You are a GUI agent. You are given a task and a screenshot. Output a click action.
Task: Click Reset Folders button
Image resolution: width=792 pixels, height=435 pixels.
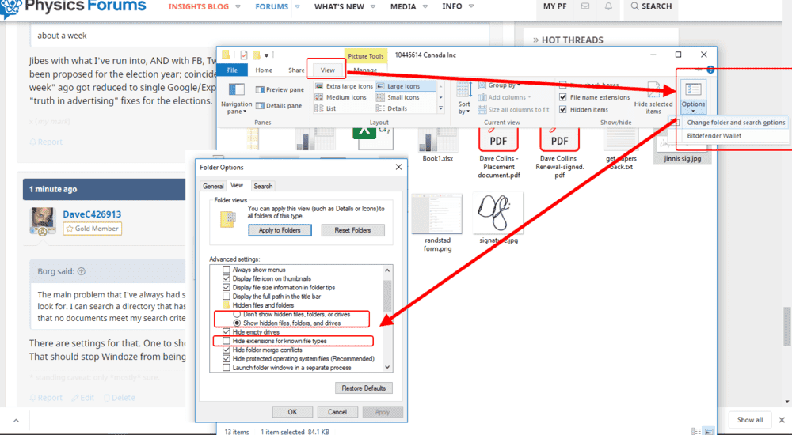352,230
